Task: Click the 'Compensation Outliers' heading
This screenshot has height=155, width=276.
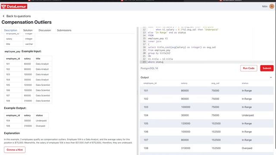Action: click(x=27, y=22)
